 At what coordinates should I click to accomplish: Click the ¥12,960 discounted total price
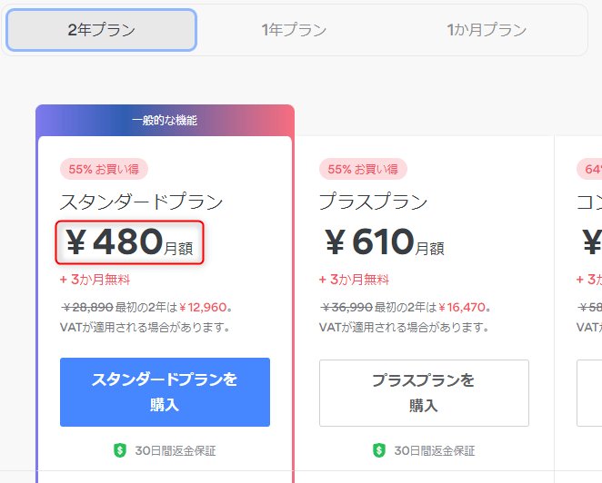click(x=203, y=308)
